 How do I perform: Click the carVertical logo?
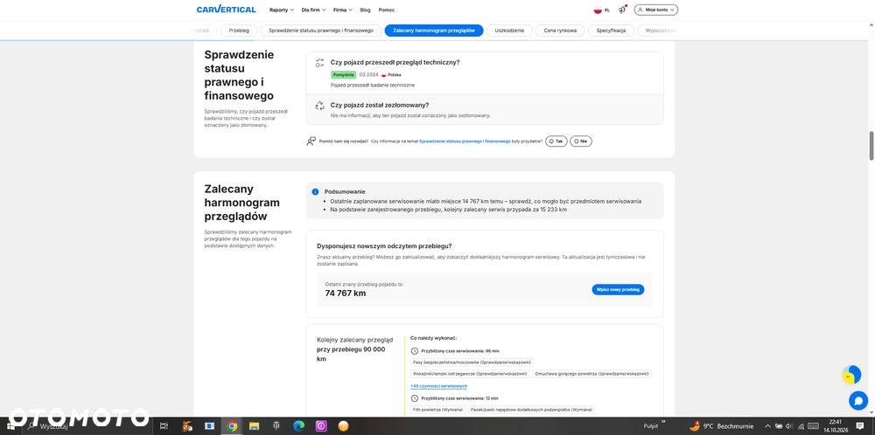pos(226,10)
